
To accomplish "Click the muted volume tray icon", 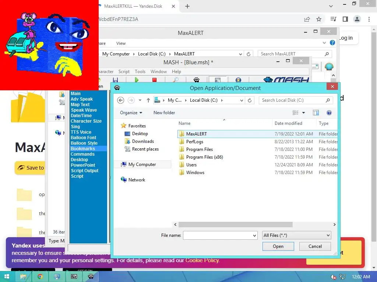I will [x=333, y=277].
